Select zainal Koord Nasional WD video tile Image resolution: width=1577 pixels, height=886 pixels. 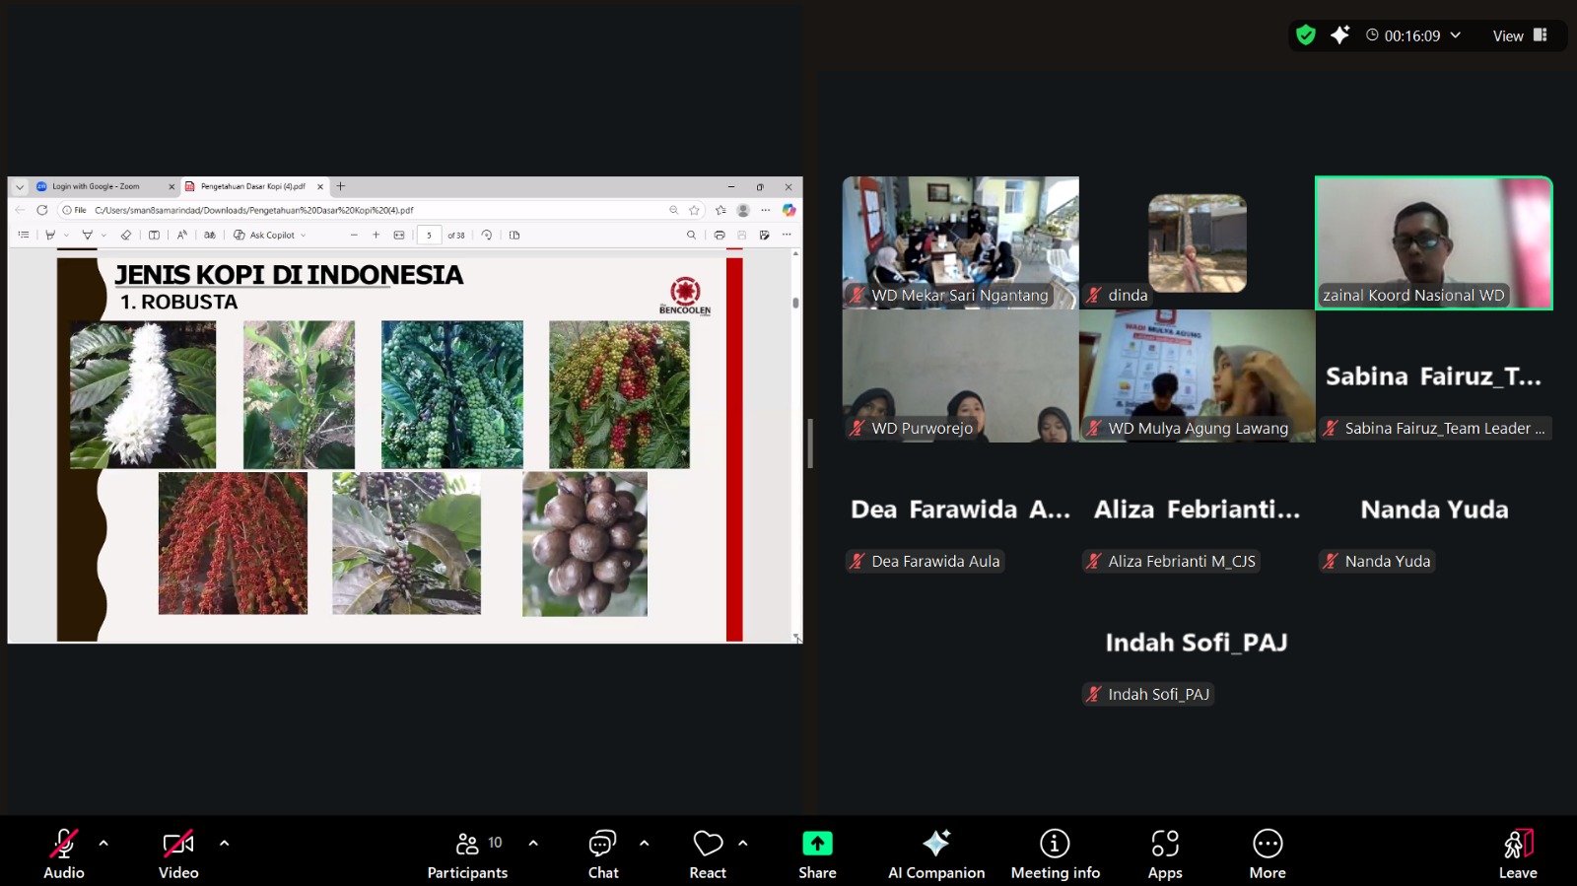(1433, 242)
